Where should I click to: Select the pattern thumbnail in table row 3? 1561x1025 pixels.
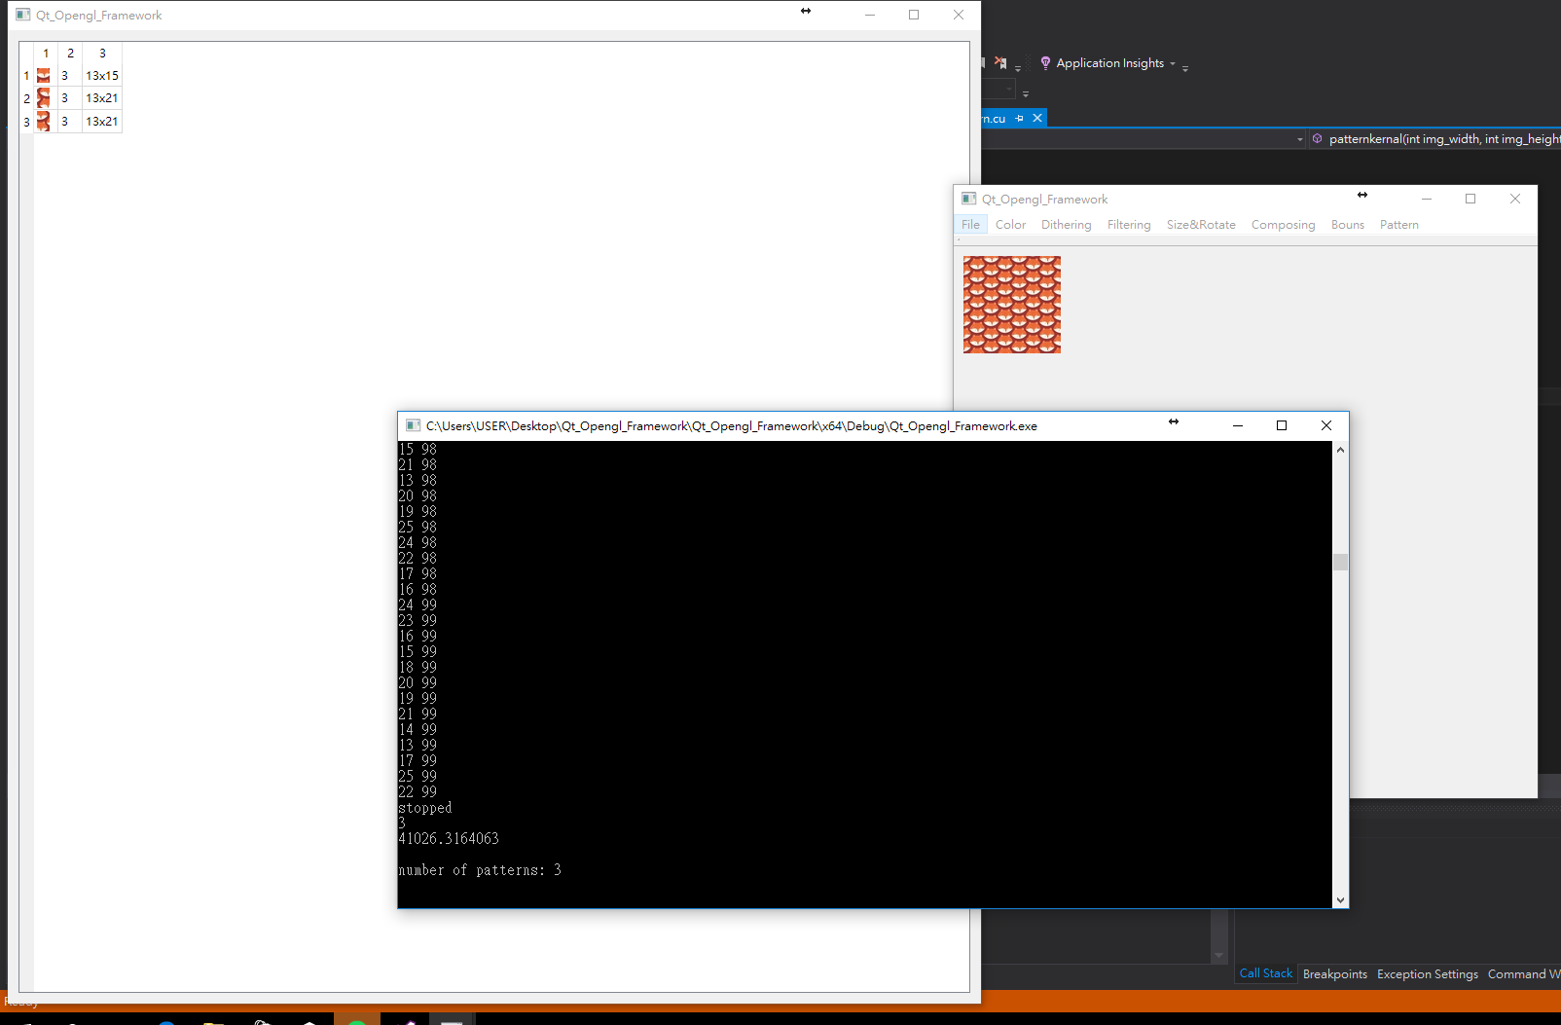coord(44,121)
